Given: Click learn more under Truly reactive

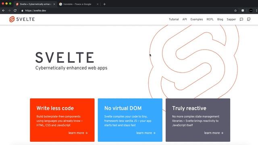Looking at the screenshot, I should coord(214,133).
